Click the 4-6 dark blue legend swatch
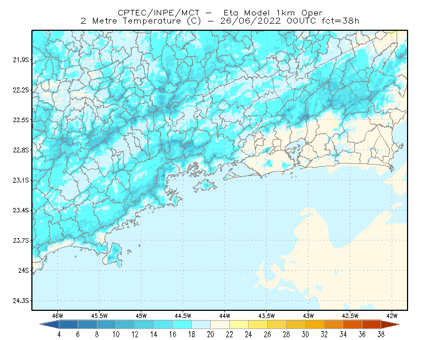 coord(68,325)
